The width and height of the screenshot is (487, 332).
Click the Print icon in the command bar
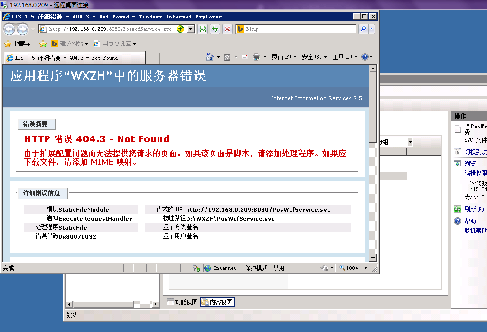256,57
